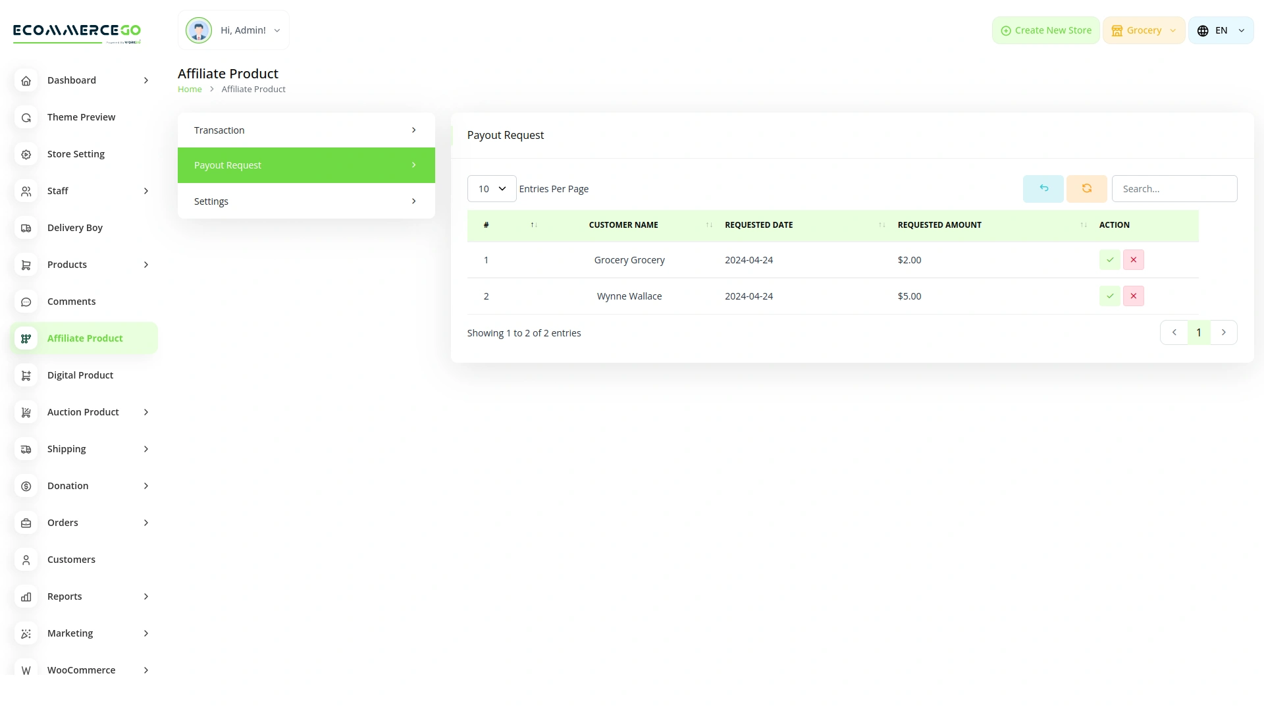Sort table by Customer Name column
The width and height of the screenshot is (1264, 711).
623,225
